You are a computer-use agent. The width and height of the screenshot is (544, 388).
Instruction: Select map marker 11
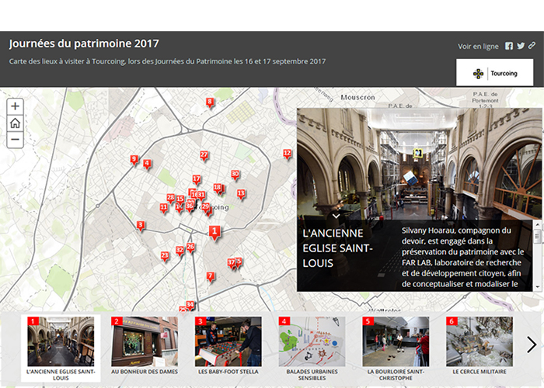163,207
